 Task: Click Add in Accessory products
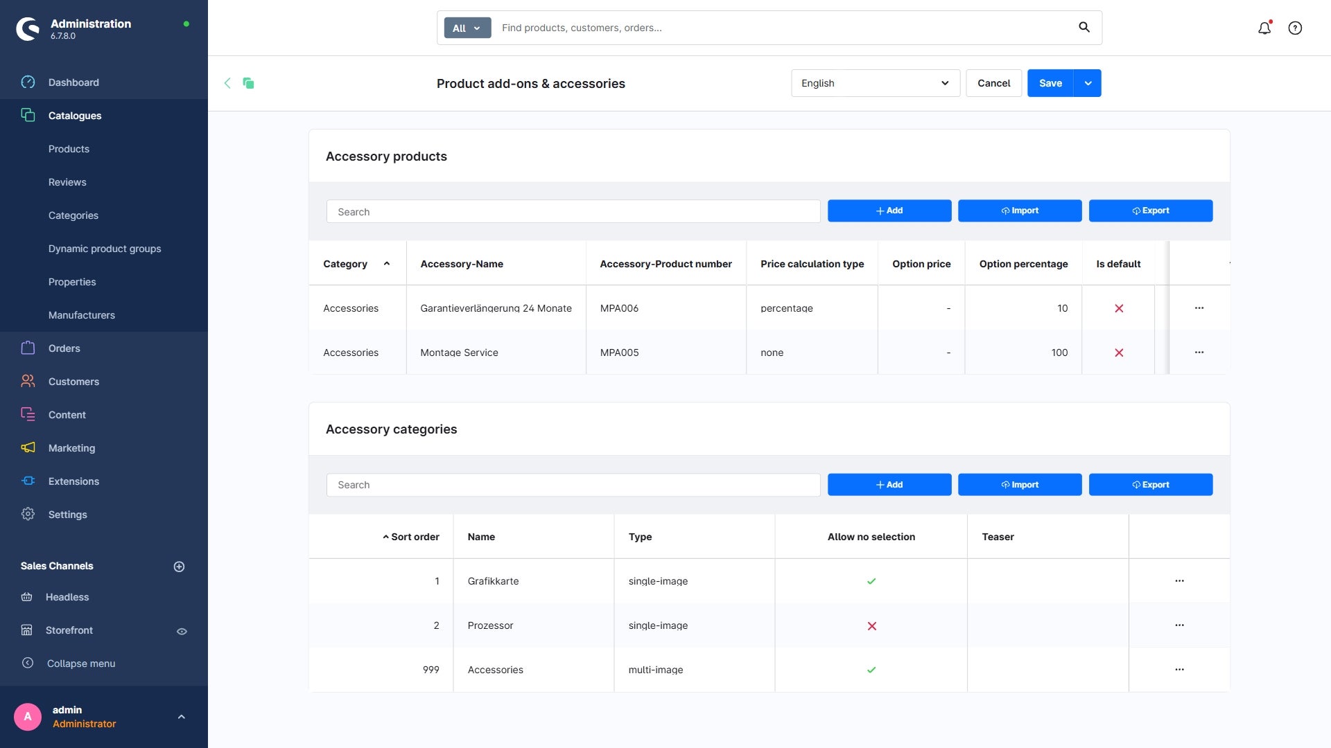pyautogui.click(x=889, y=211)
